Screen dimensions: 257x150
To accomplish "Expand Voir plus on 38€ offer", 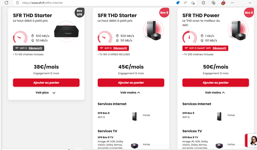I will [x=46, y=93].
